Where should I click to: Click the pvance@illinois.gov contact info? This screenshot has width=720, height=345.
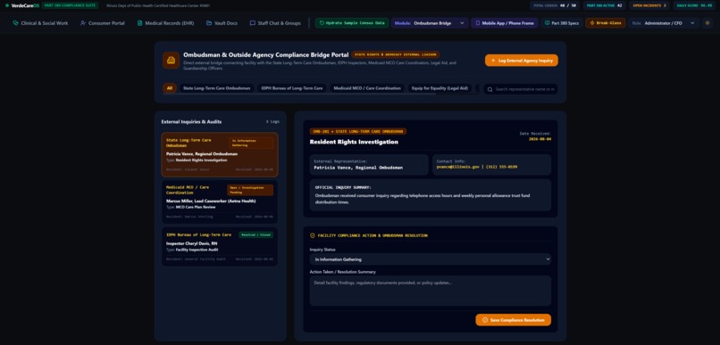(477, 168)
